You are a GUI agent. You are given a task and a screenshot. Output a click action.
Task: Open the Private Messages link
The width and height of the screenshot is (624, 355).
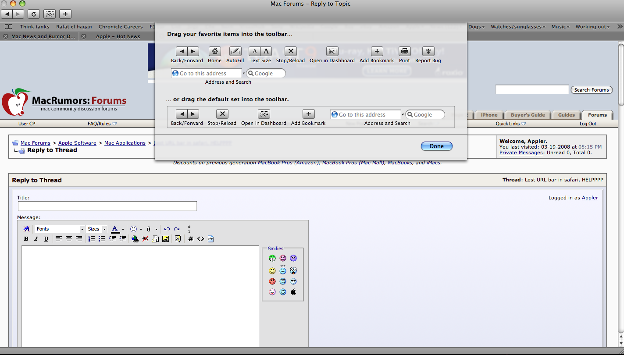[521, 153]
